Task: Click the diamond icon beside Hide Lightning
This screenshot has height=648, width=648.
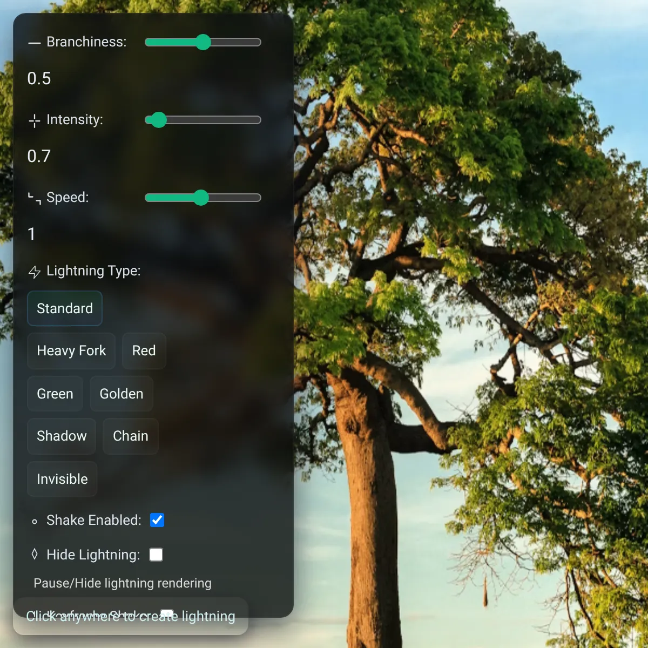Action: [35, 554]
